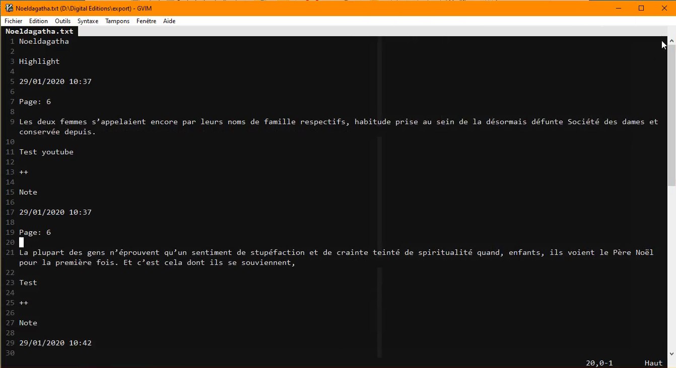This screenshot has height=368, width=676.
Task: Click the 'Noeldagatha' text on line 1
Action: 44,41
